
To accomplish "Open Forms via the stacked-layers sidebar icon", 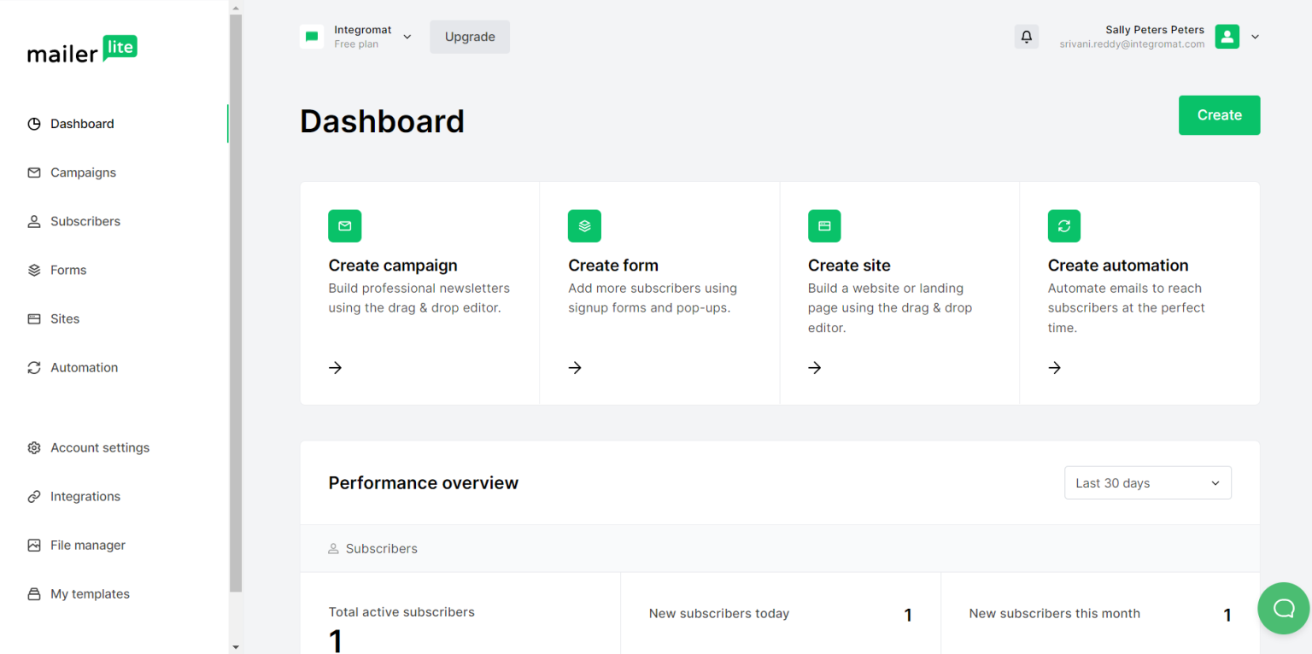I will click(x=33, y=270).
